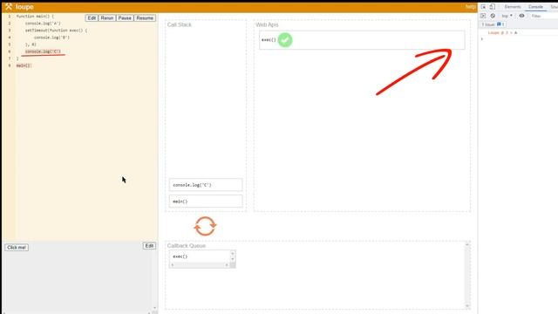Click the function main() declaration line
The height and width of the screenshot is (314, 558).
pos(35,17)
